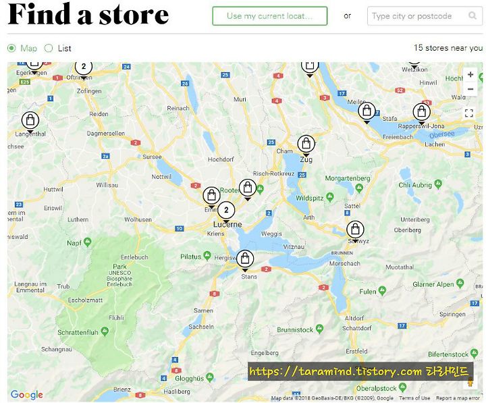Viewport: 486px width, 403px height.
Task: Click the city or postcode search field
Action: tap(425, 16)
